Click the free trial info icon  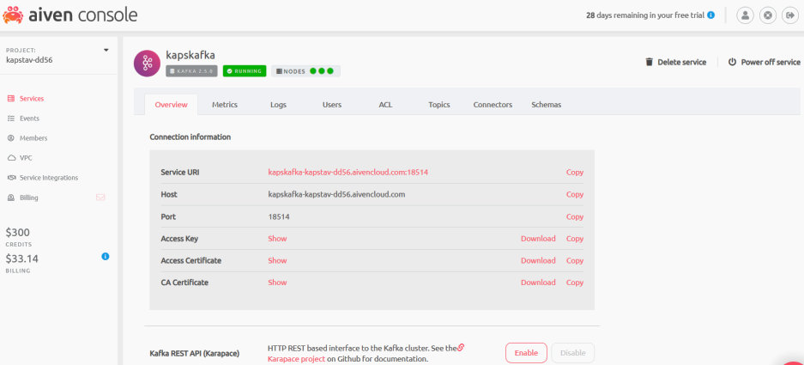[710, 15]
